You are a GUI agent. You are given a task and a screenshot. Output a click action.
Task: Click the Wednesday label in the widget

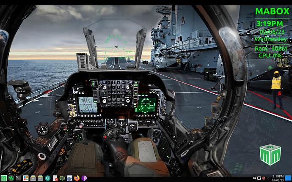coord(271,39)
